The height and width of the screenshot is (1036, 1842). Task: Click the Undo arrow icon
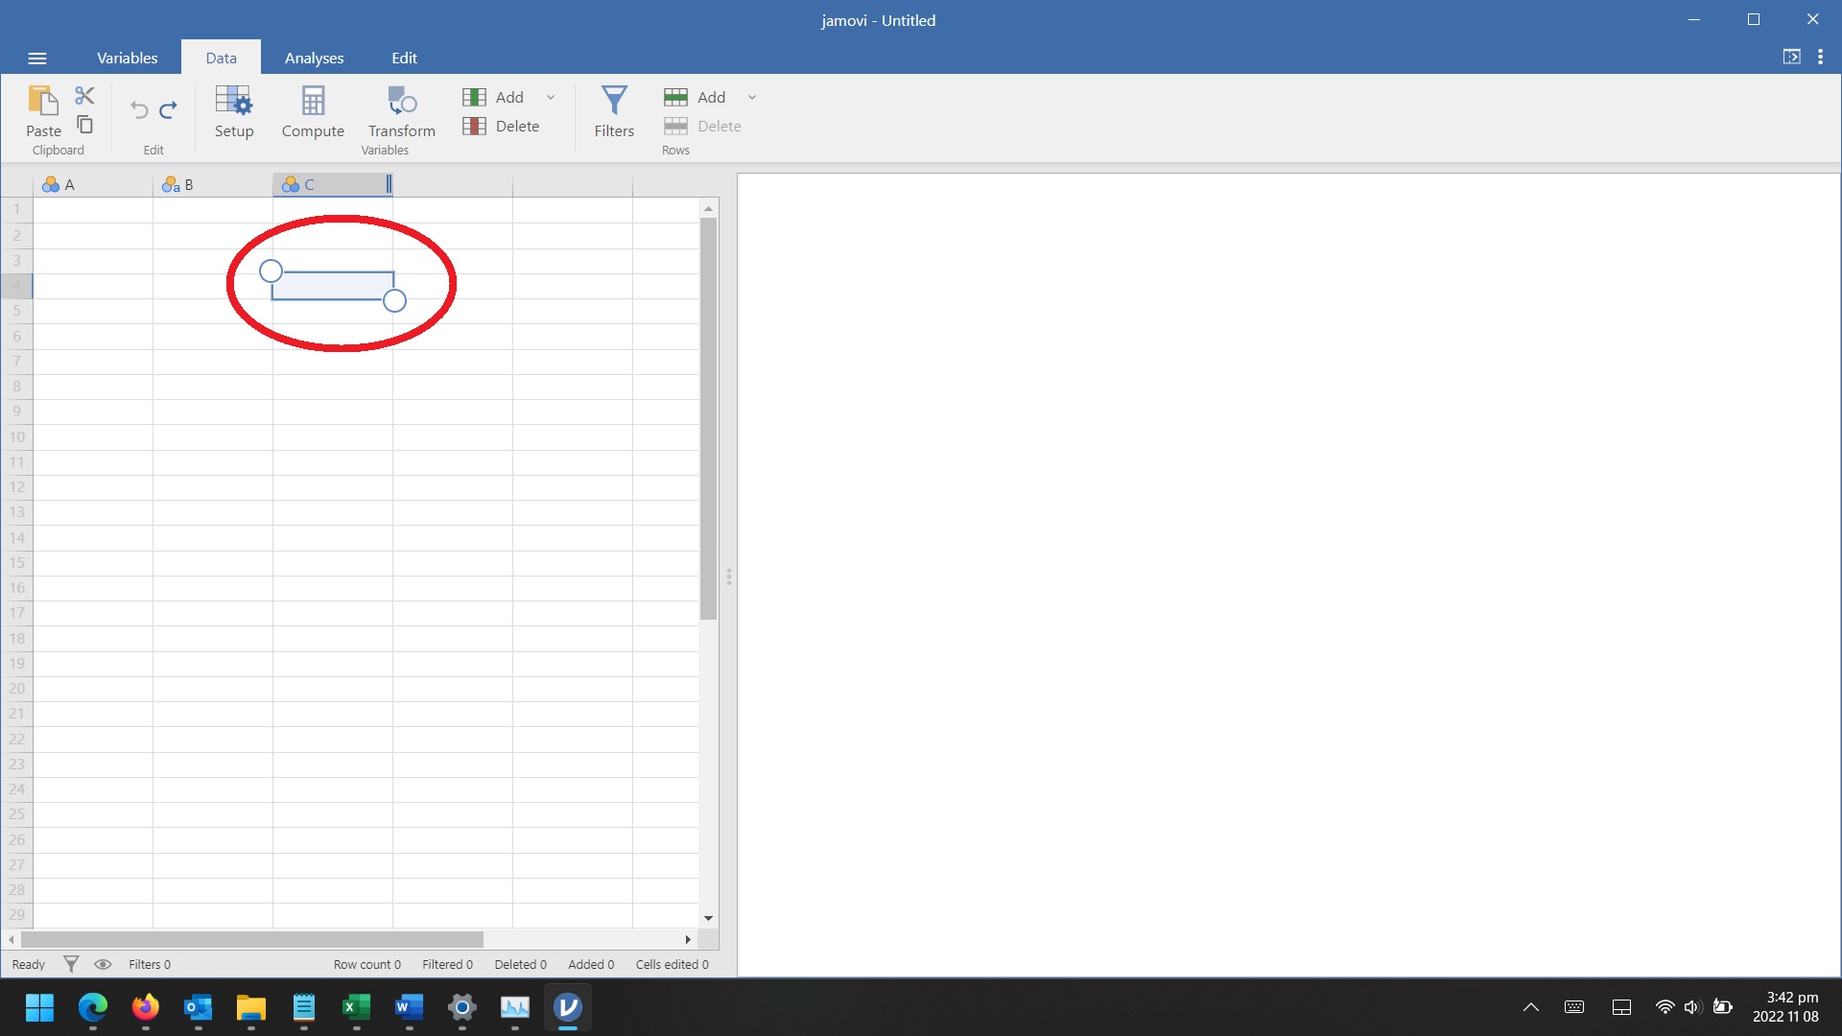coord(139,110)
